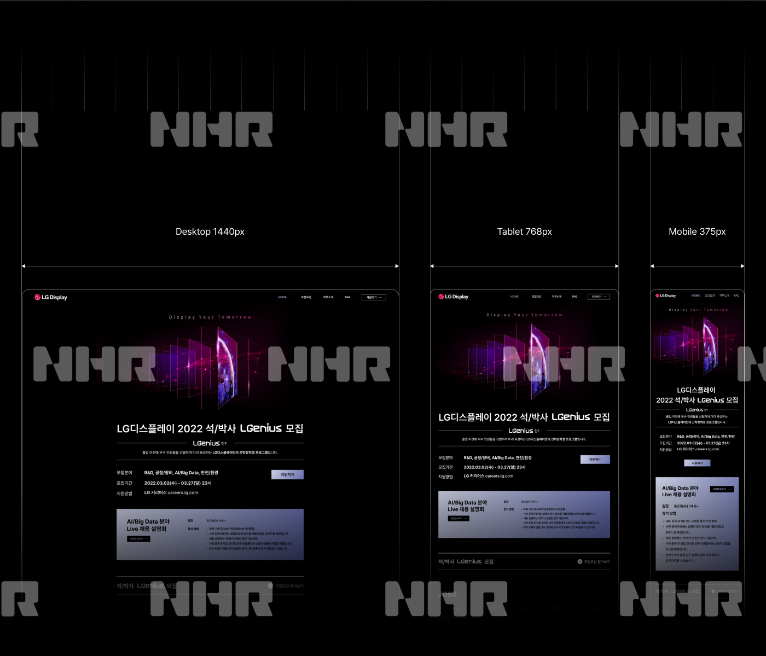Viewport: 766px width, 656px height.
Task: Click the tablet heading 'LG디스플레이 2022 석/박사 LGenius 모집'
Action: (524, 417)
